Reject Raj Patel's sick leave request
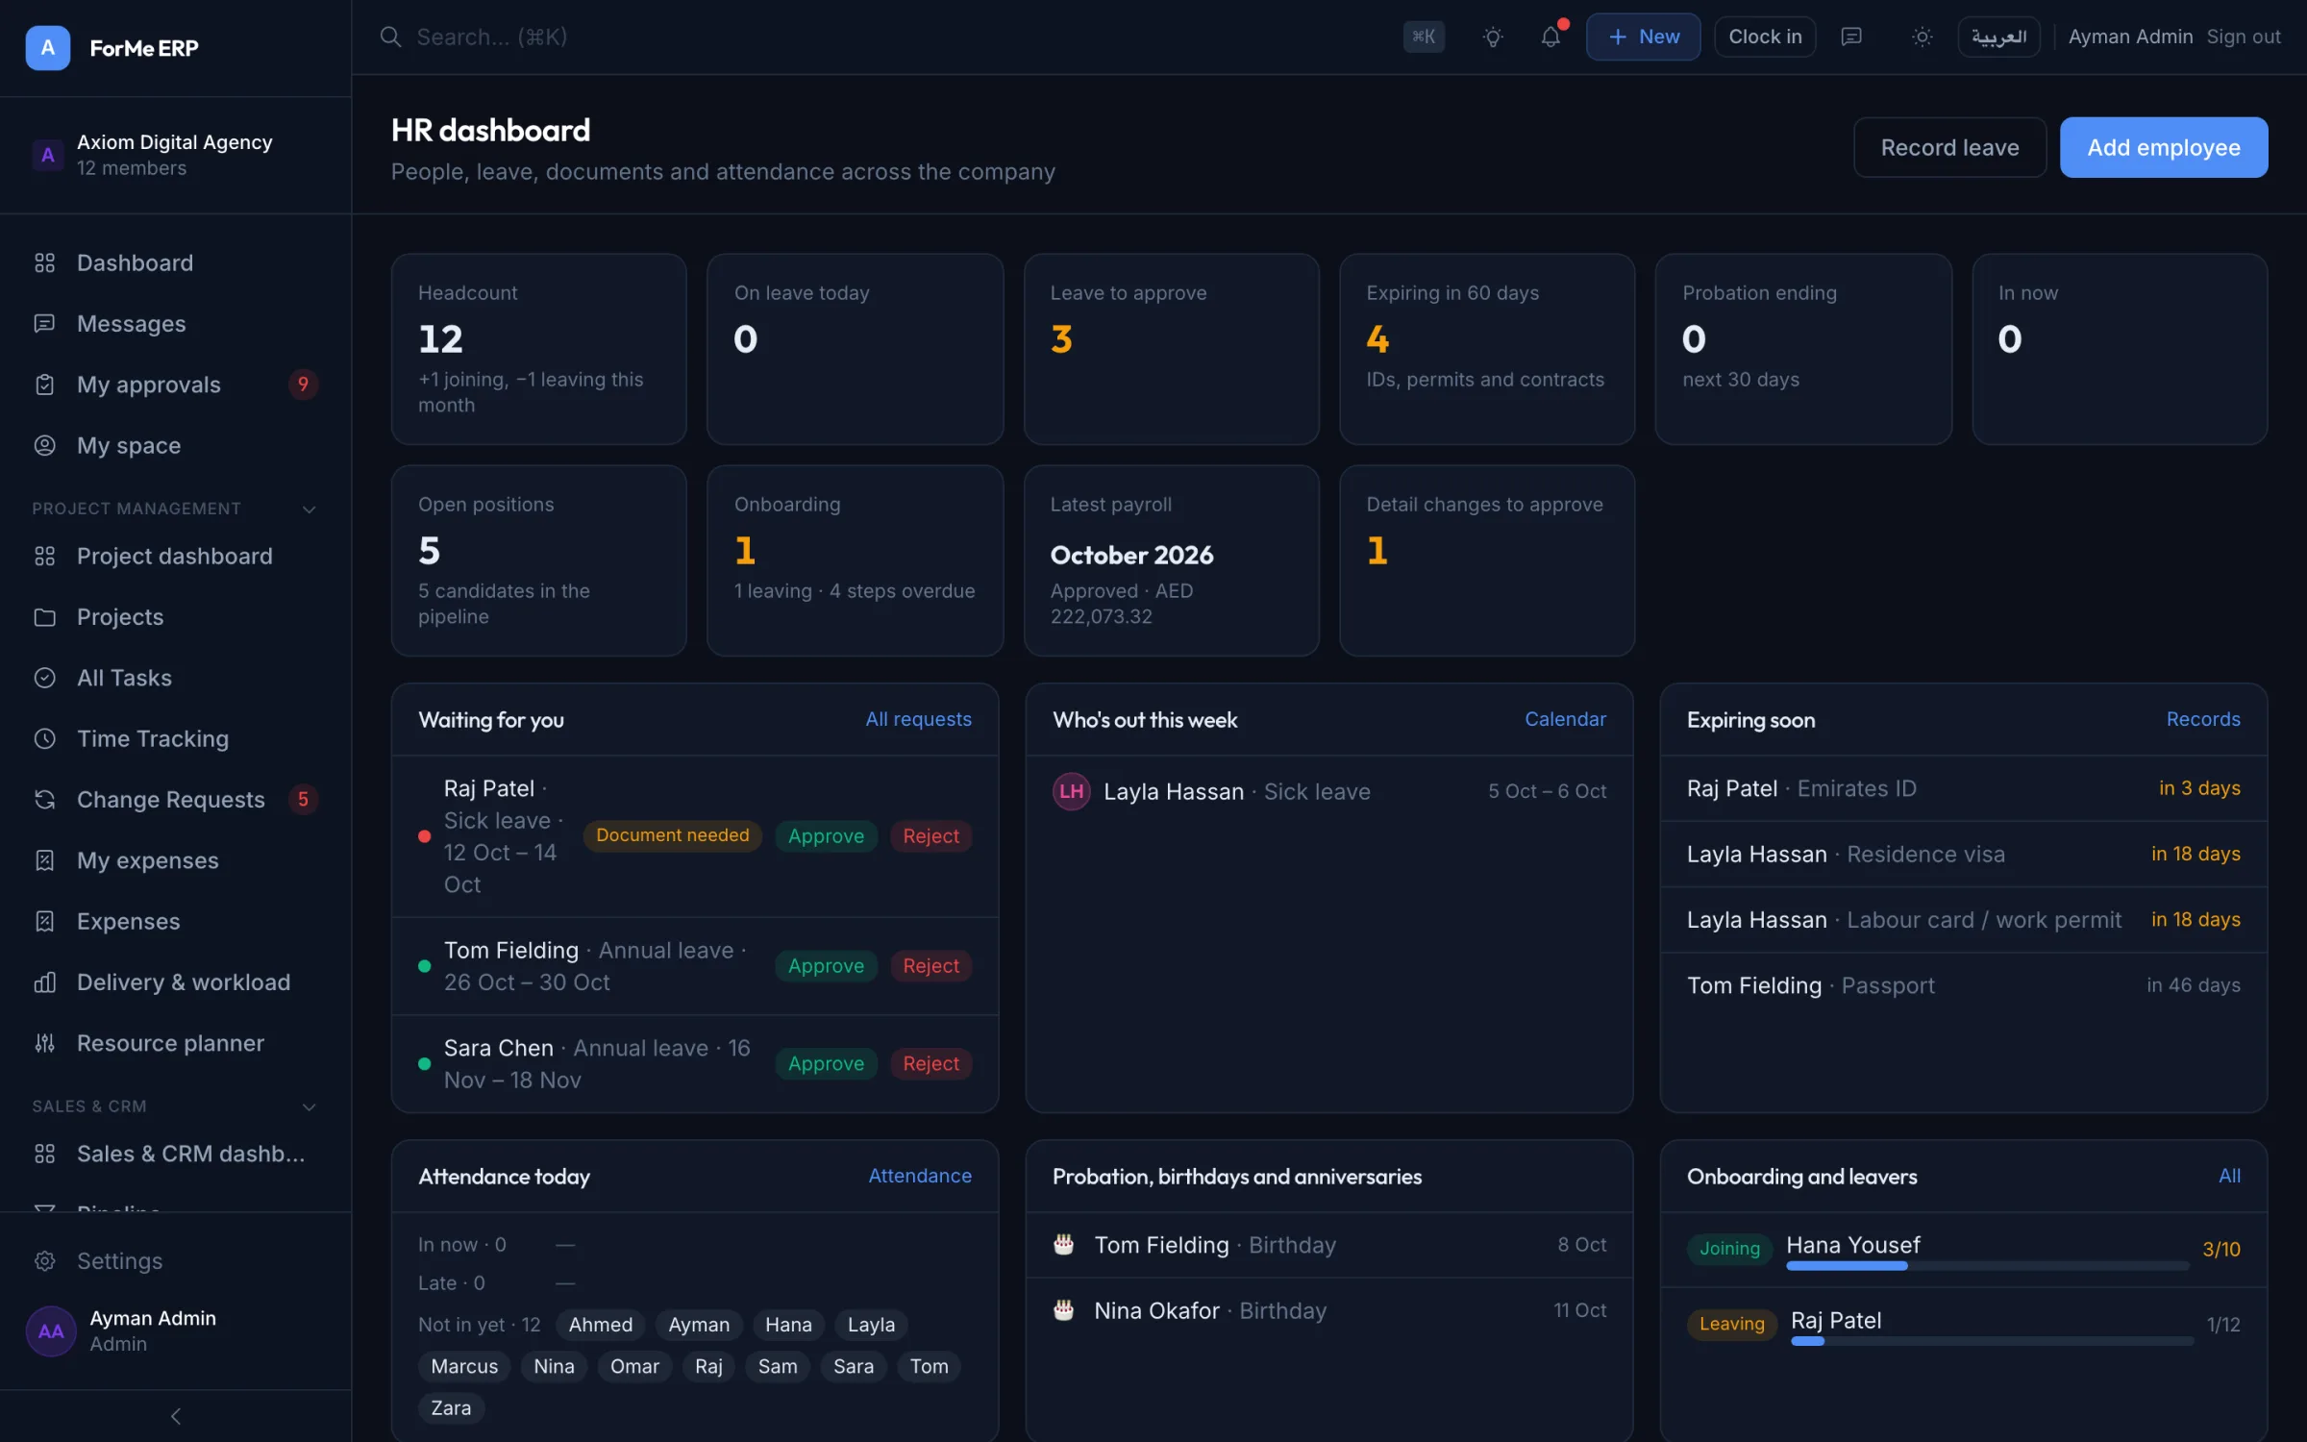 (x=930, y=836)
